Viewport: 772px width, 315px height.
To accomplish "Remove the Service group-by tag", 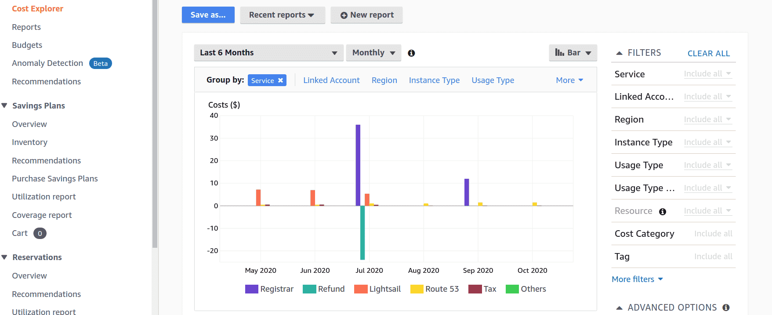I will tap(280, 80).
